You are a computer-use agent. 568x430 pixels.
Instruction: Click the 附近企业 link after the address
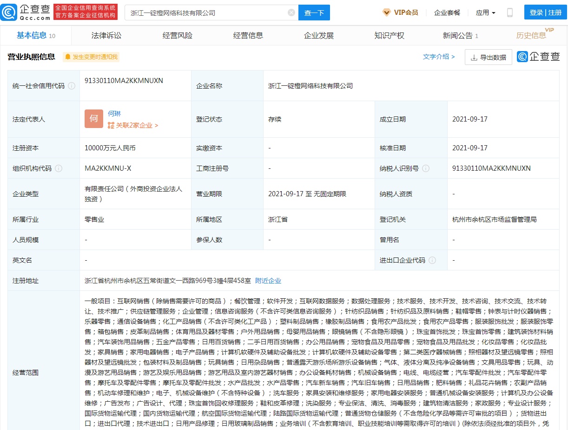(268, 281)
